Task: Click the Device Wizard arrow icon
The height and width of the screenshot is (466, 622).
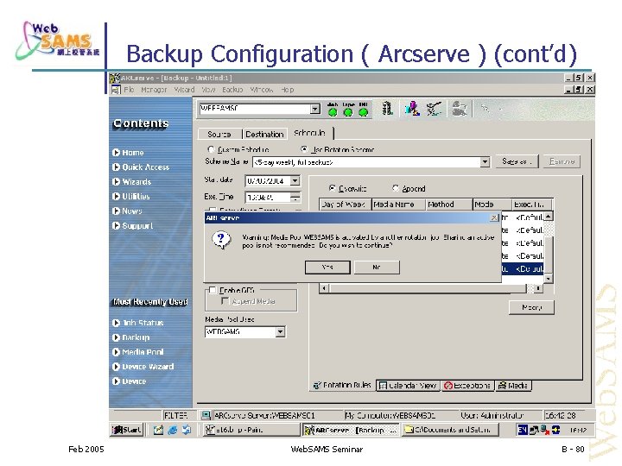Action: point(117,367)
